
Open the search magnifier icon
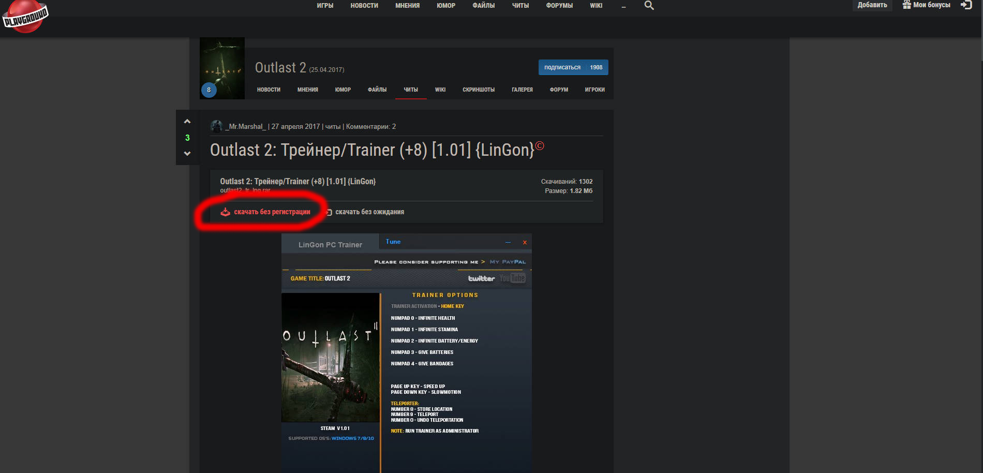(649, 6)
